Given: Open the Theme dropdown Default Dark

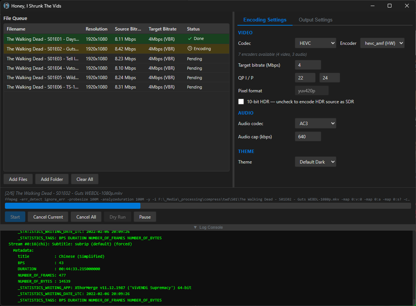Looking at the screenshot, I should pos(315,162).
